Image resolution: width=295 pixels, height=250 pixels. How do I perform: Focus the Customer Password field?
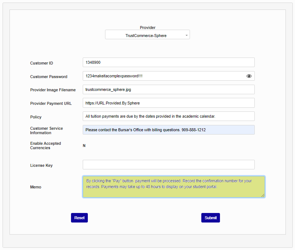[x=163, y=76]
